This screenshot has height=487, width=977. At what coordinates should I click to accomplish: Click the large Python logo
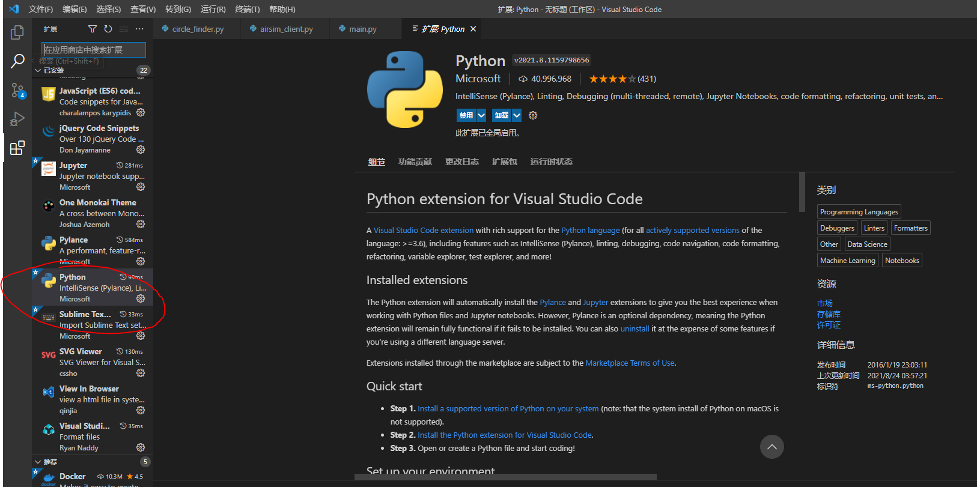pyautogui.click(x=405, y=89)
